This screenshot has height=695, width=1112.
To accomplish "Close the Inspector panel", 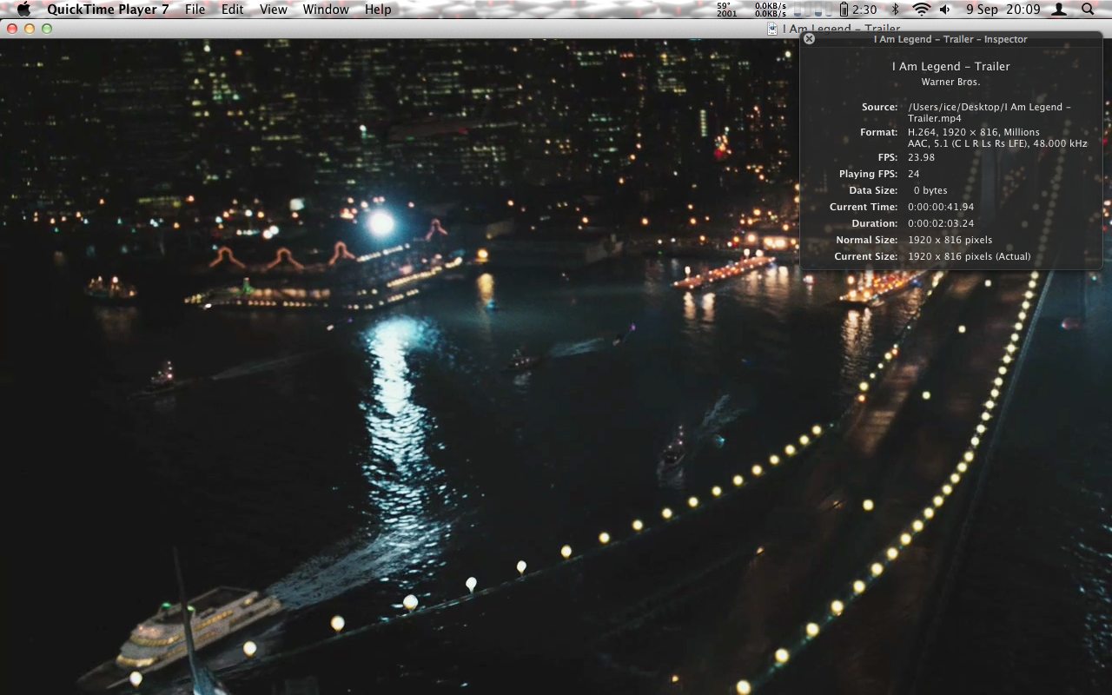I will pos(810,39).
